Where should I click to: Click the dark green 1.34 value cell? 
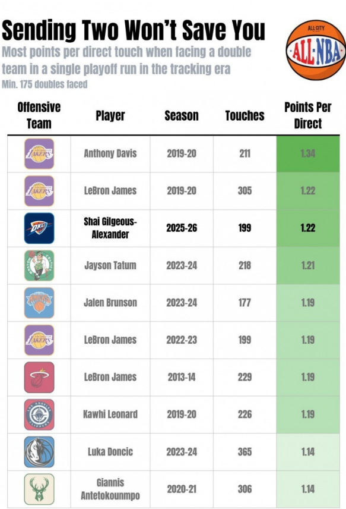coord(308,153)
